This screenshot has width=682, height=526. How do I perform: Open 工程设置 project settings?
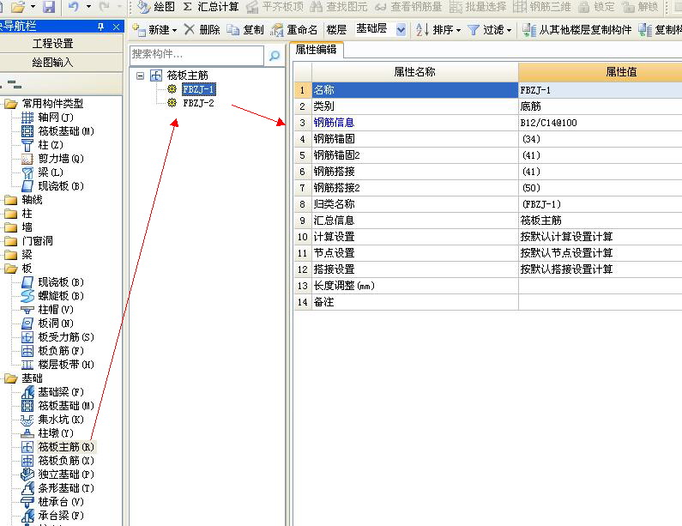[52, 44]
